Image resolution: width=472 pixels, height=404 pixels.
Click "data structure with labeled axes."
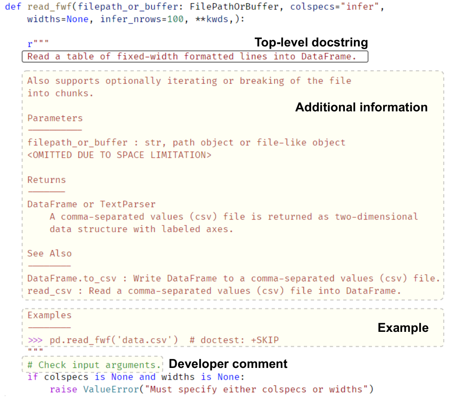tap(141, 229)
